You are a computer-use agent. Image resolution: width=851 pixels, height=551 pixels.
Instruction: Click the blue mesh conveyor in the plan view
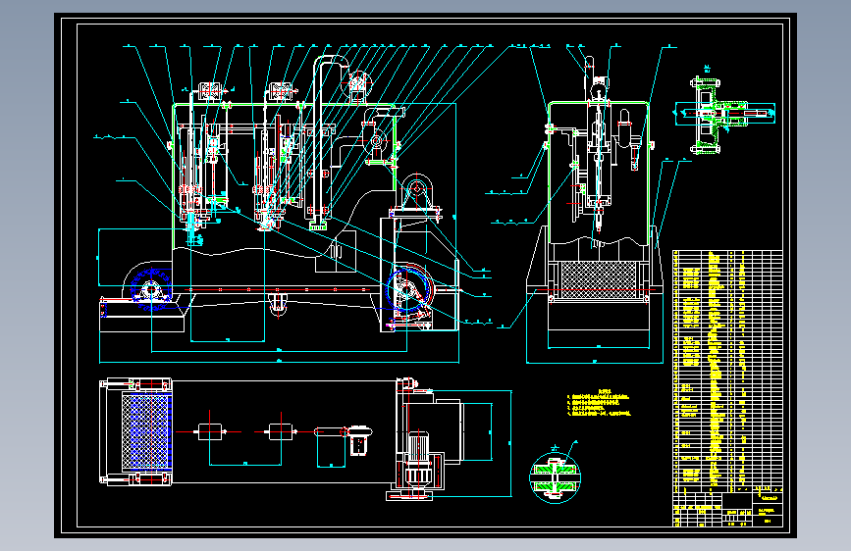pos(146,431)
